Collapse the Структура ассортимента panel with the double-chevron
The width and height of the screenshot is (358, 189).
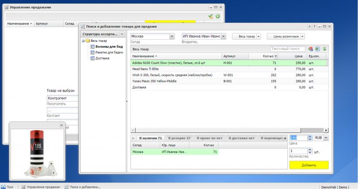[x=122, y=34]
